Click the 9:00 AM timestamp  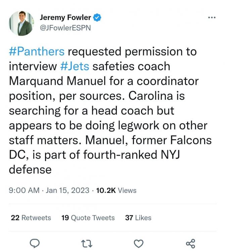click(24, 191)
